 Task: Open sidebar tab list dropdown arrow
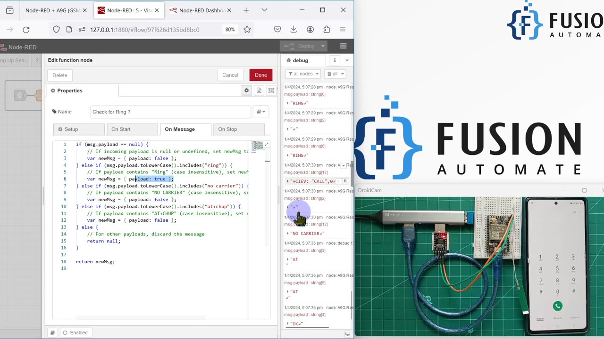[347, 60]
